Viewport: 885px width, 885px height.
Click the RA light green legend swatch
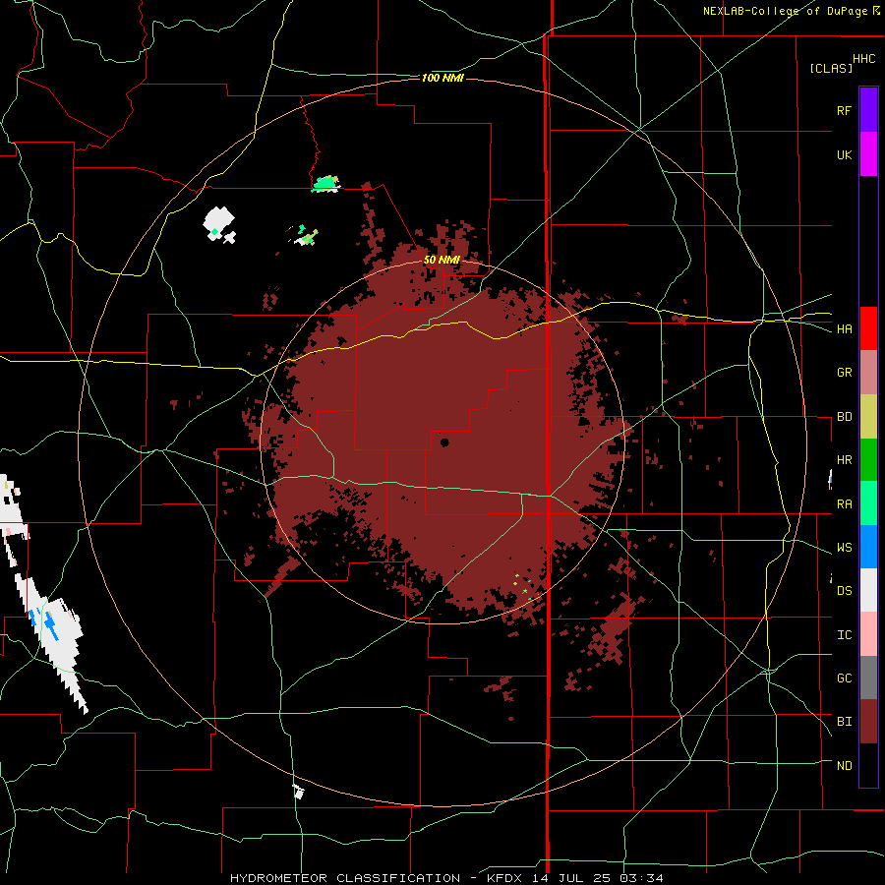868,503
